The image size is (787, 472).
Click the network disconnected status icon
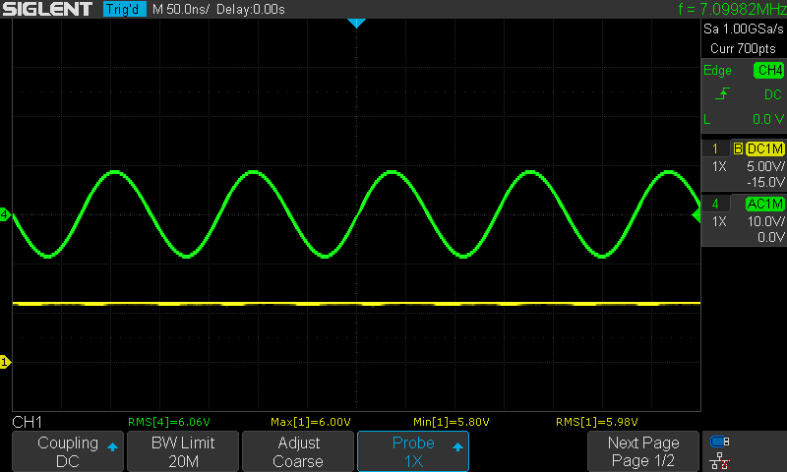(x=720, y=460)
